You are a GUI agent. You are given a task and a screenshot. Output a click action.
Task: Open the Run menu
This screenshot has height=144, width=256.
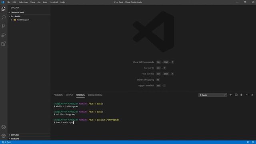[x=45, y=2]
